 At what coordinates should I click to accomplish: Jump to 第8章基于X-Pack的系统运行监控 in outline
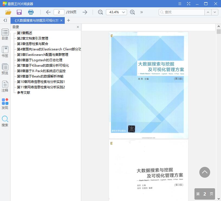click(41, 71)
